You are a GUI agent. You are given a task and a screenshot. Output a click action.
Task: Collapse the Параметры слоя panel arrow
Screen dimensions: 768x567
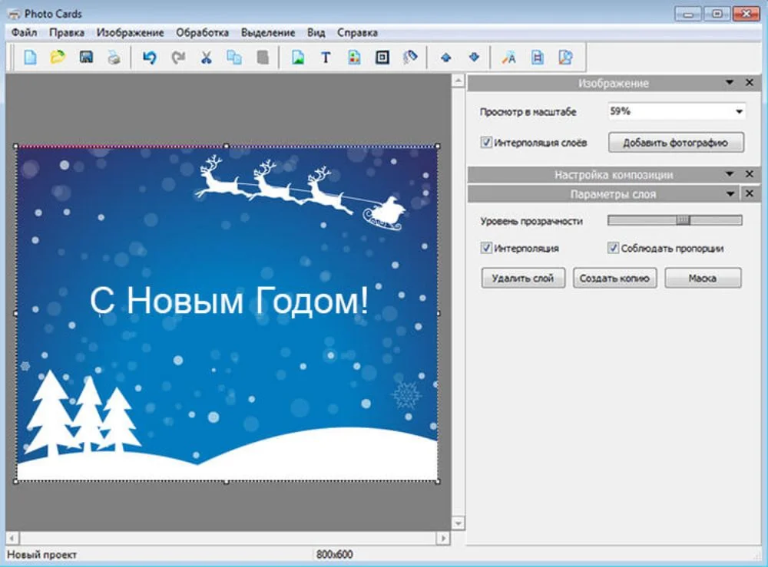730,194
